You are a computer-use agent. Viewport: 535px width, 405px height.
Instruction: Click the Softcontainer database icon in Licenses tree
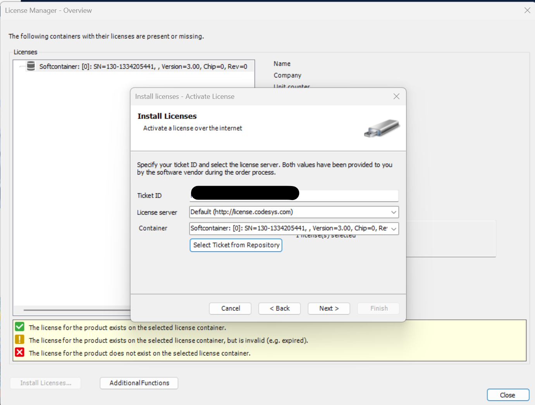(x=31, y=66)
